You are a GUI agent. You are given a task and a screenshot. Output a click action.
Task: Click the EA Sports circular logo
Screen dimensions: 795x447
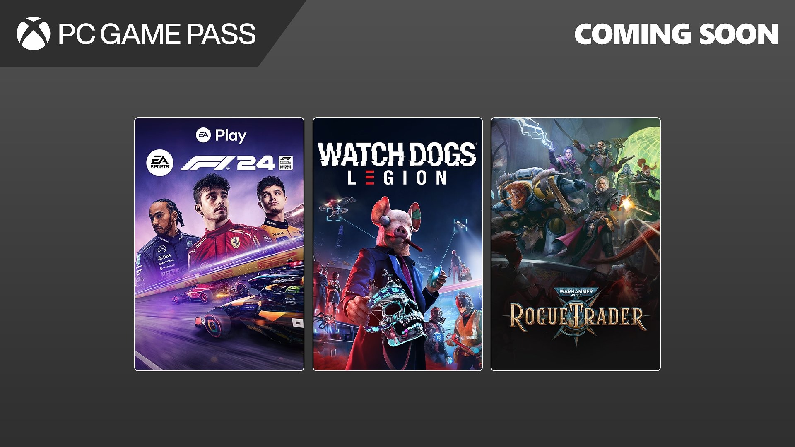[x=159, y=163]
